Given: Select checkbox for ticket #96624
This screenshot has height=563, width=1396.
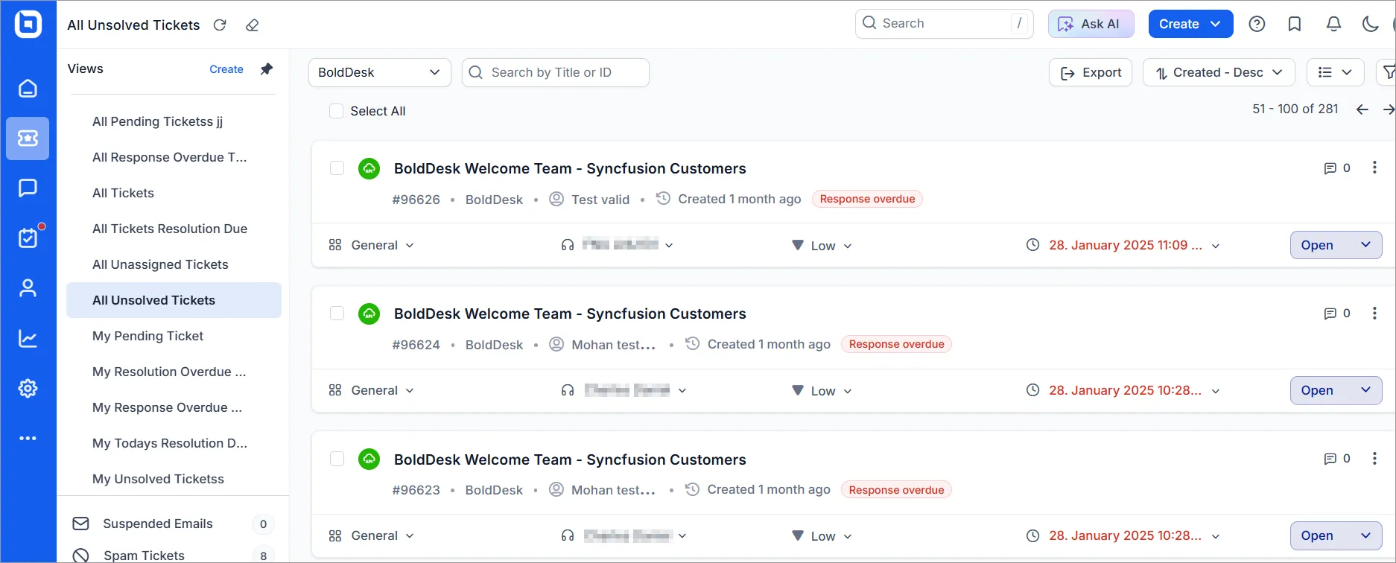Looking at the screenshot, I should tap(337, 314).
